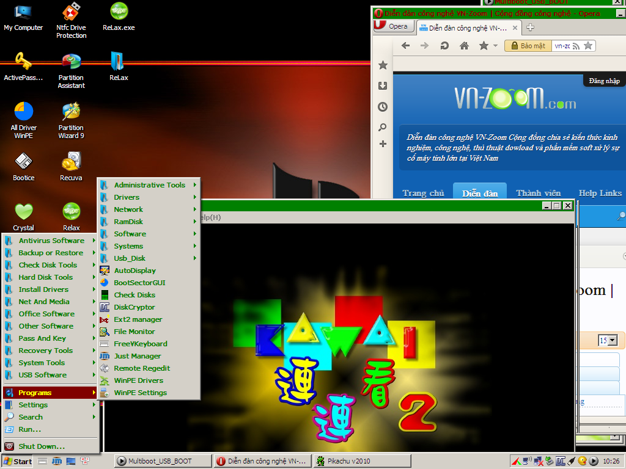Click Bảo mật security badge
This screenshot has width=626, height=469.
(x=528, y=46)
